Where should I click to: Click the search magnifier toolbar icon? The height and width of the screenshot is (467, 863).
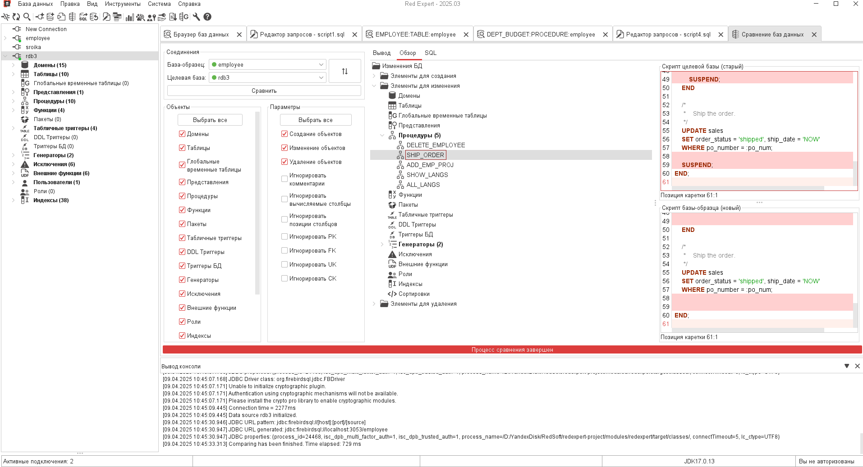[27, 17]
